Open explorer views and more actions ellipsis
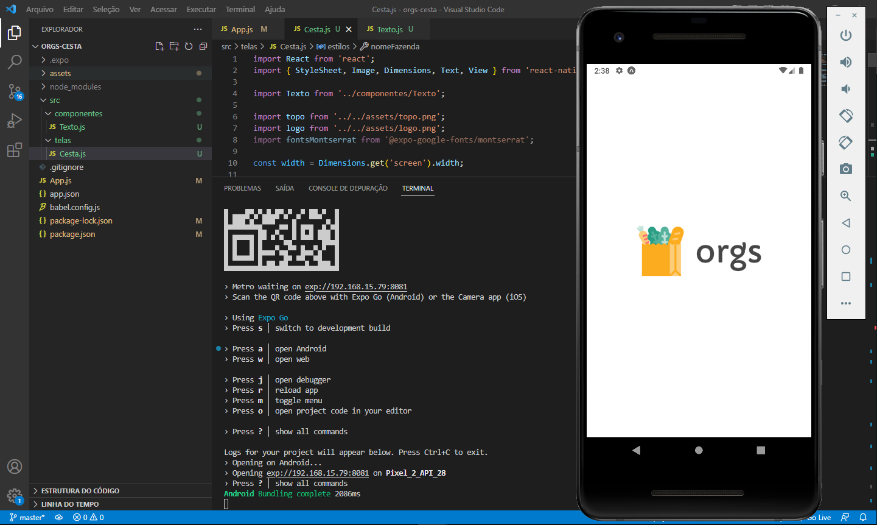 198,29
